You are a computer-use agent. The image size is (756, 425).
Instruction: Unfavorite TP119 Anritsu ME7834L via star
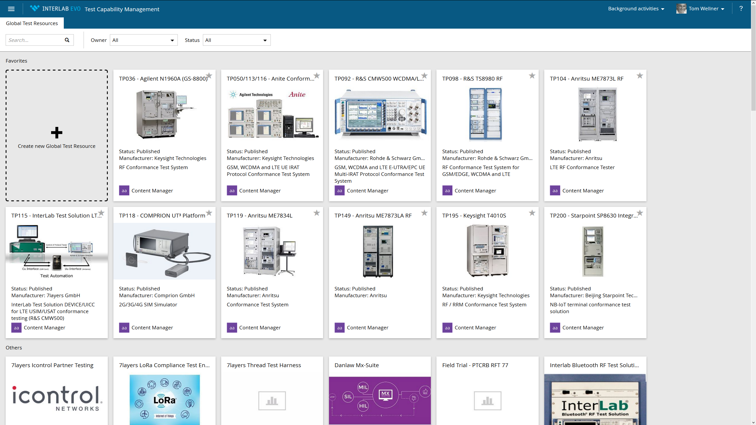click(x=317, y=213)
